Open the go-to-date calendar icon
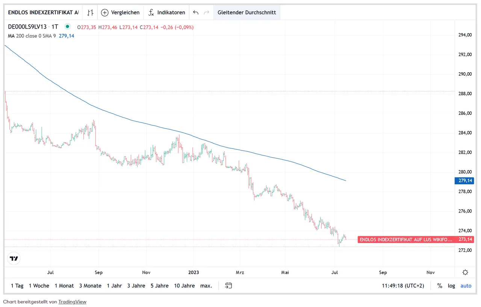The width and height of the screenshot is (481, 307). point(228,286)
